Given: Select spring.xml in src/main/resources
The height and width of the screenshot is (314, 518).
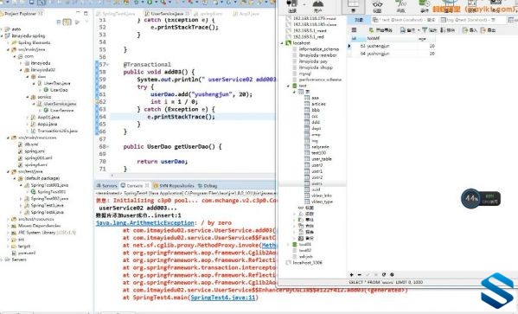Looking at the screenshot, I should pyautogui.click(x=35, y=151).
